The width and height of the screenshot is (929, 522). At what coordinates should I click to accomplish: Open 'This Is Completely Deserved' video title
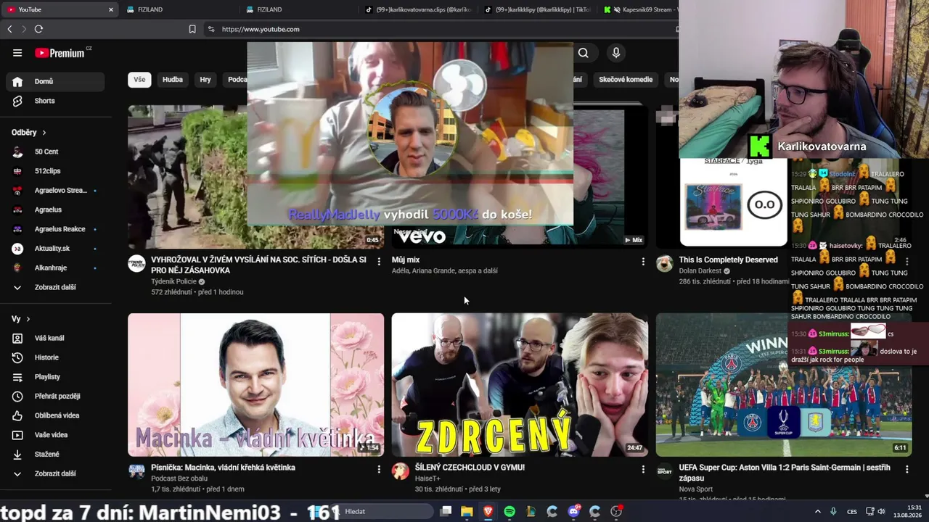[728, 260]
